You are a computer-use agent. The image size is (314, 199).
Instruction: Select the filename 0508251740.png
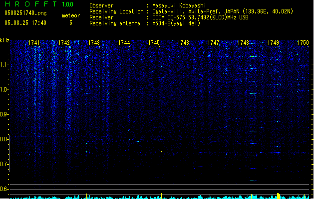[25, 13]
